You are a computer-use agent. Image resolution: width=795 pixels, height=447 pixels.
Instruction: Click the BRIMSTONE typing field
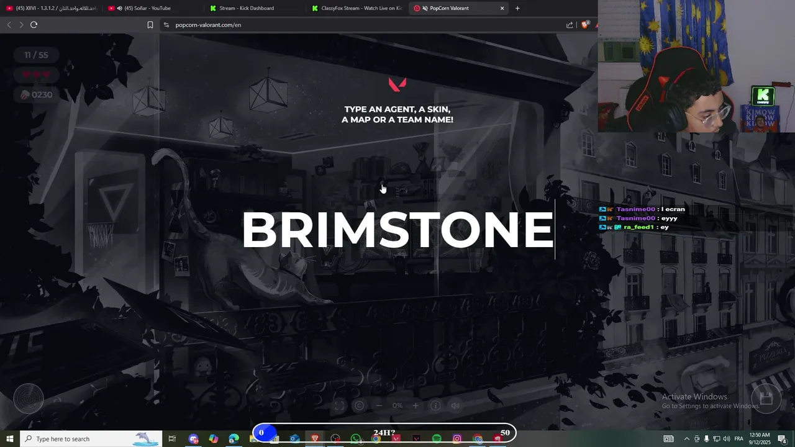click(x=397, y=230)
